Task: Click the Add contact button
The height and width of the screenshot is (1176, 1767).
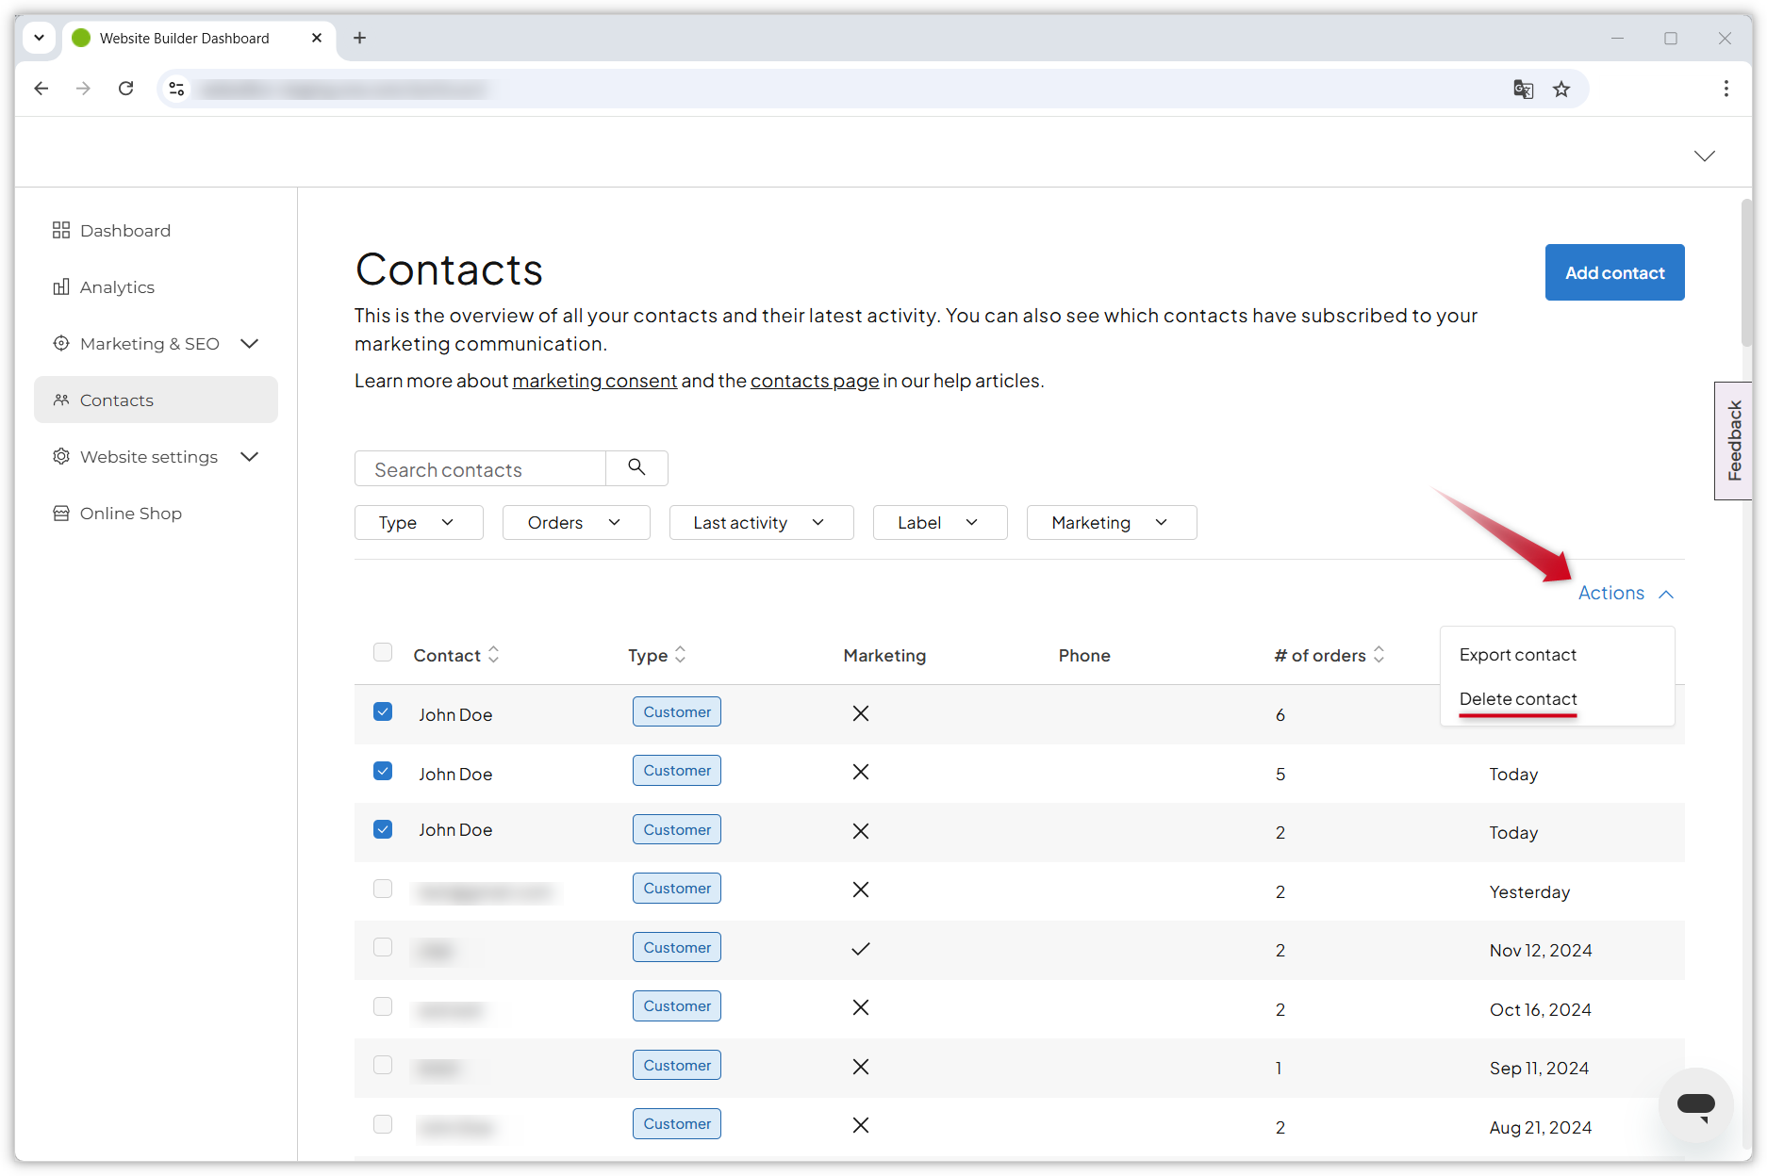Action: [x=1613, y=273]
